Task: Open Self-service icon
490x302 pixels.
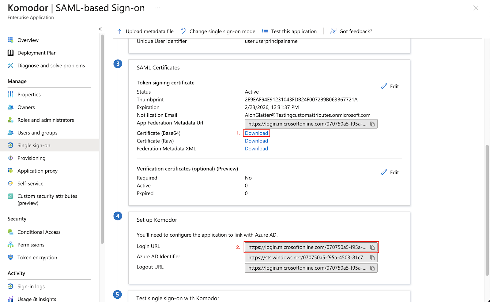Action: tap(10, 183)
